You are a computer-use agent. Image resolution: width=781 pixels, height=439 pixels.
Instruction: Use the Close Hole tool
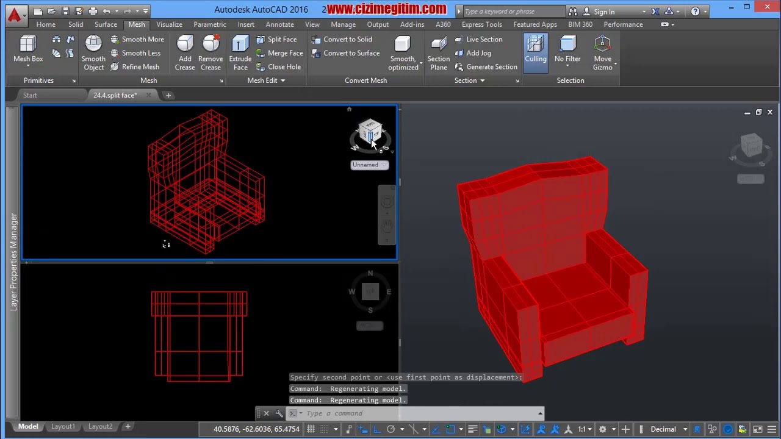click(x=278, y=66)
